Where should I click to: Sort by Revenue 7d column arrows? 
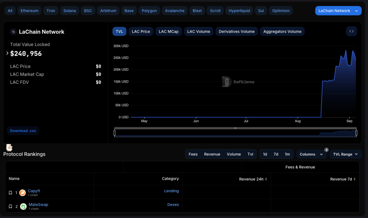[x=355, y=179]
